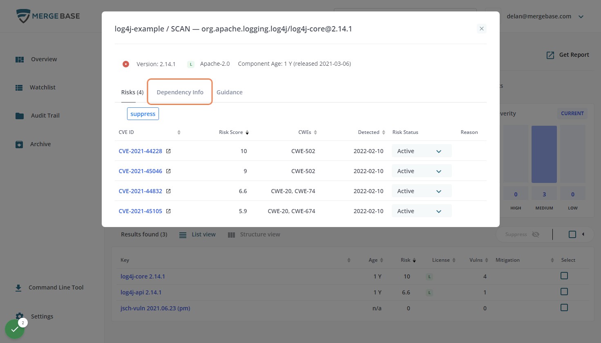The width and height of the screenshot is (601, 343).
Task: Click license badge in log4j-core row
Action: click(429, 277)
